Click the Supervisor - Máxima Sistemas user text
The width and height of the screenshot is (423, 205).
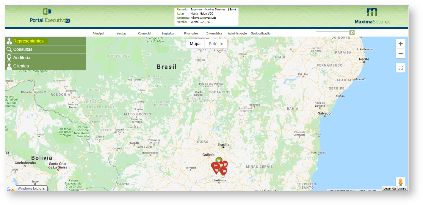(x=208, y=10)
